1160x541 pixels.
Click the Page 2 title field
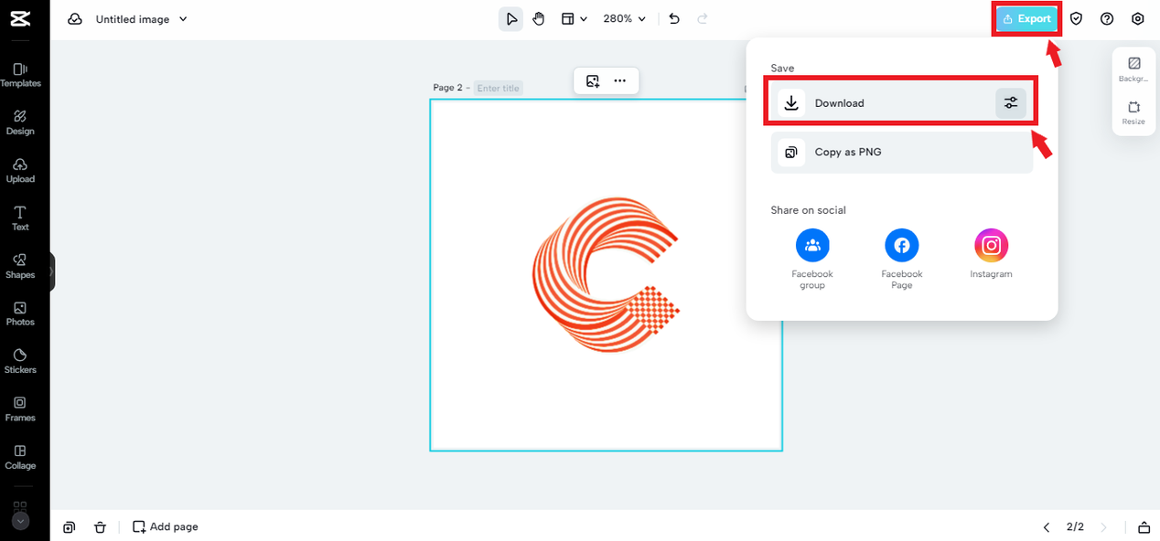pos(499,89)
